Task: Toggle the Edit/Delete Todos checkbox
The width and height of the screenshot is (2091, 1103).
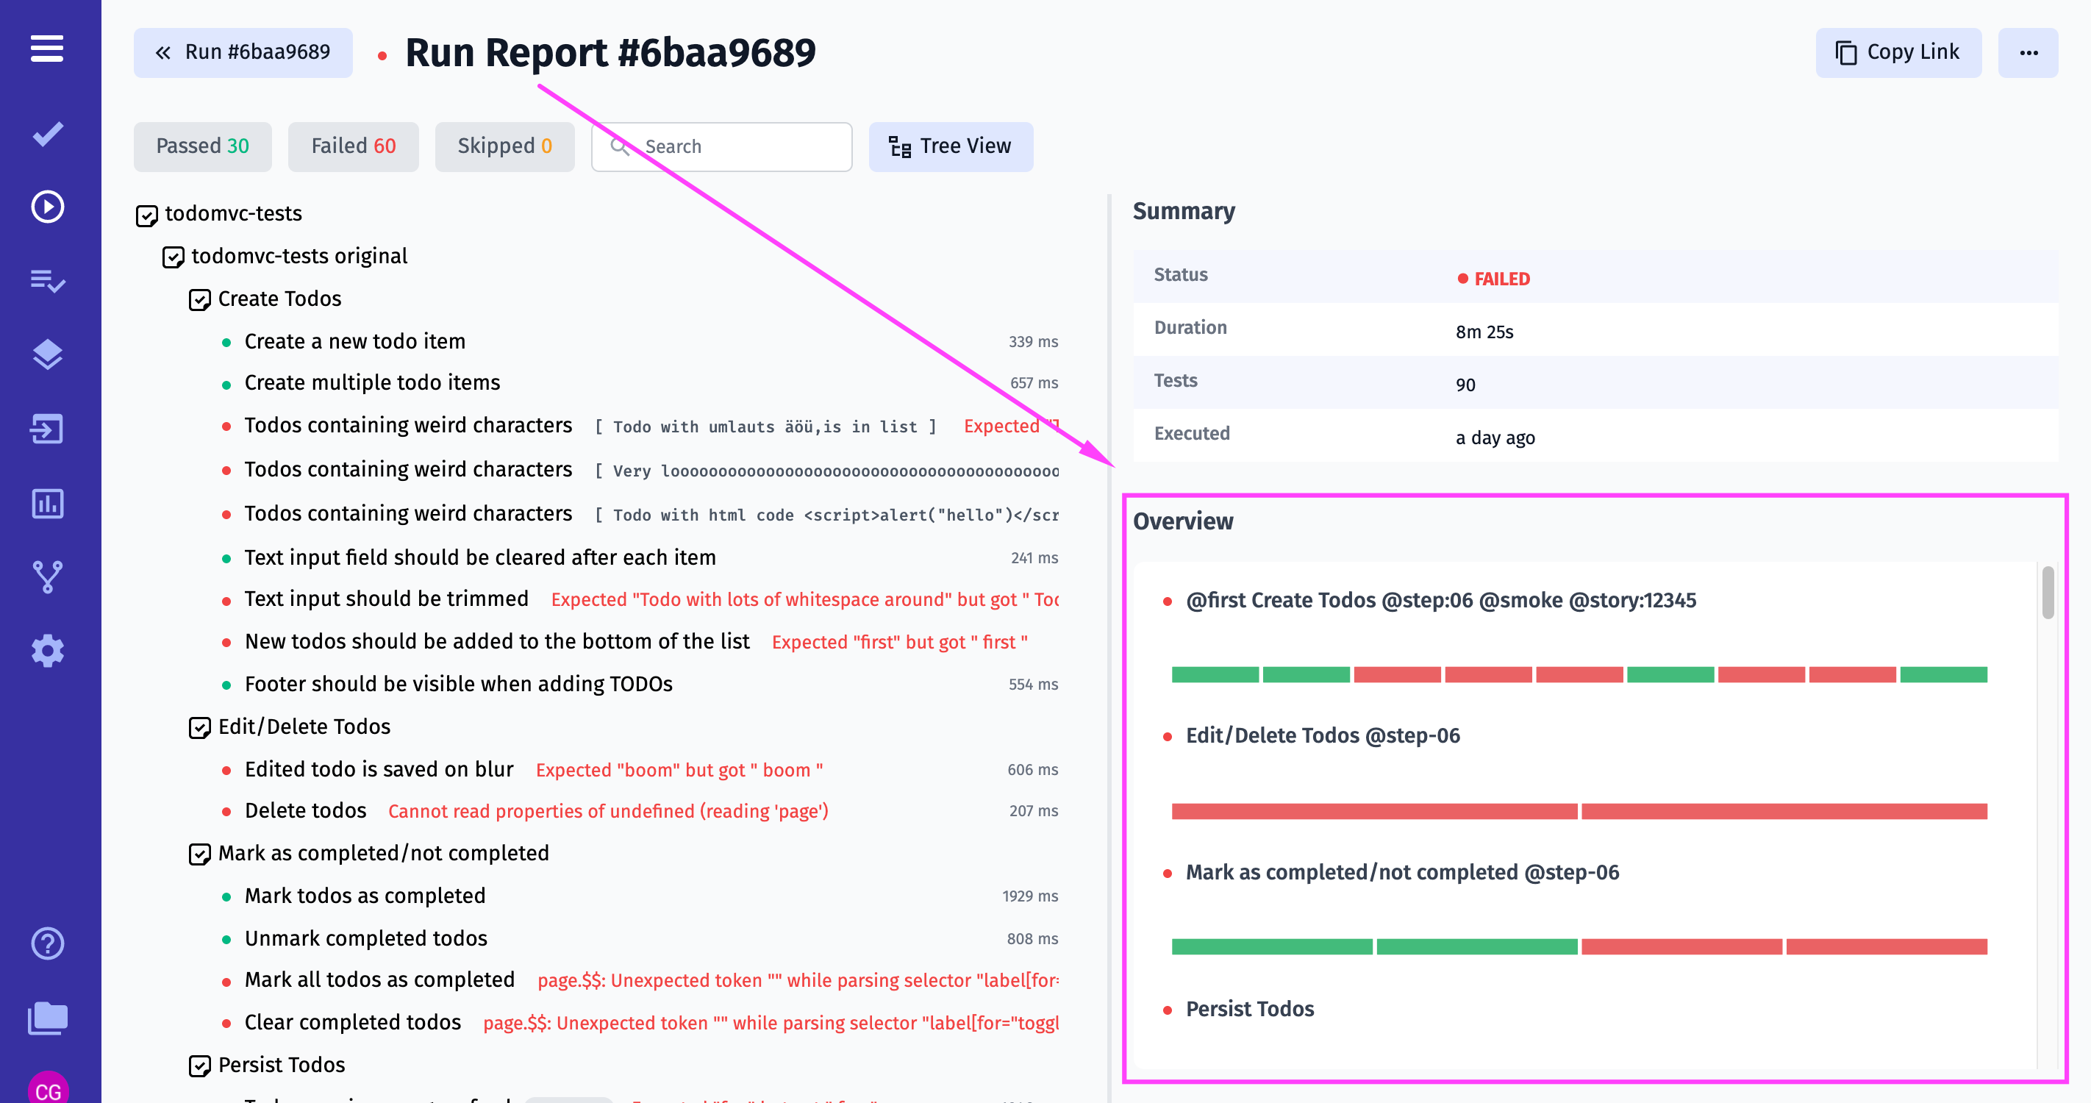Action: pyautogui.click(x=200, y=728)
